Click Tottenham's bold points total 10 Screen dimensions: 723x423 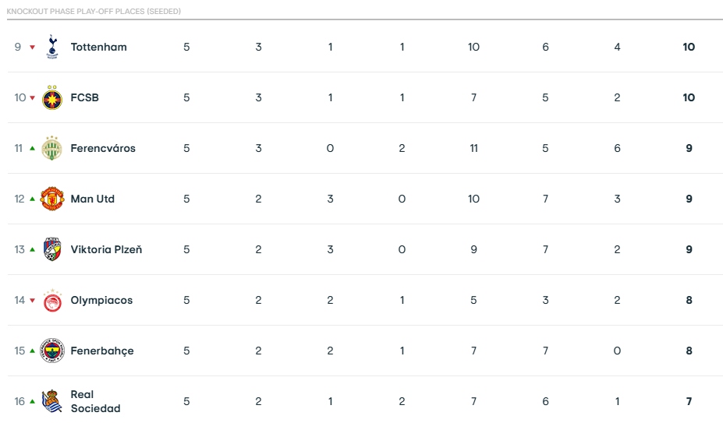(x=689, y=47)
